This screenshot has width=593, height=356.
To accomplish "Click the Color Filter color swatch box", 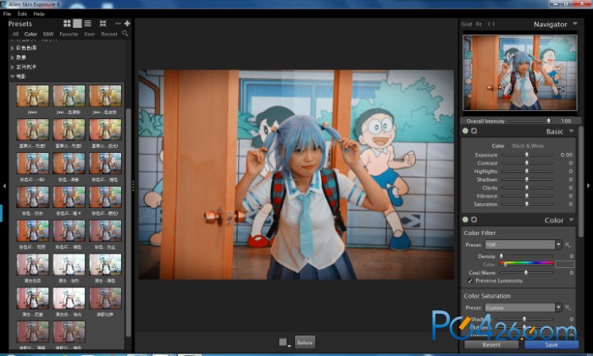I will [565, 265].
